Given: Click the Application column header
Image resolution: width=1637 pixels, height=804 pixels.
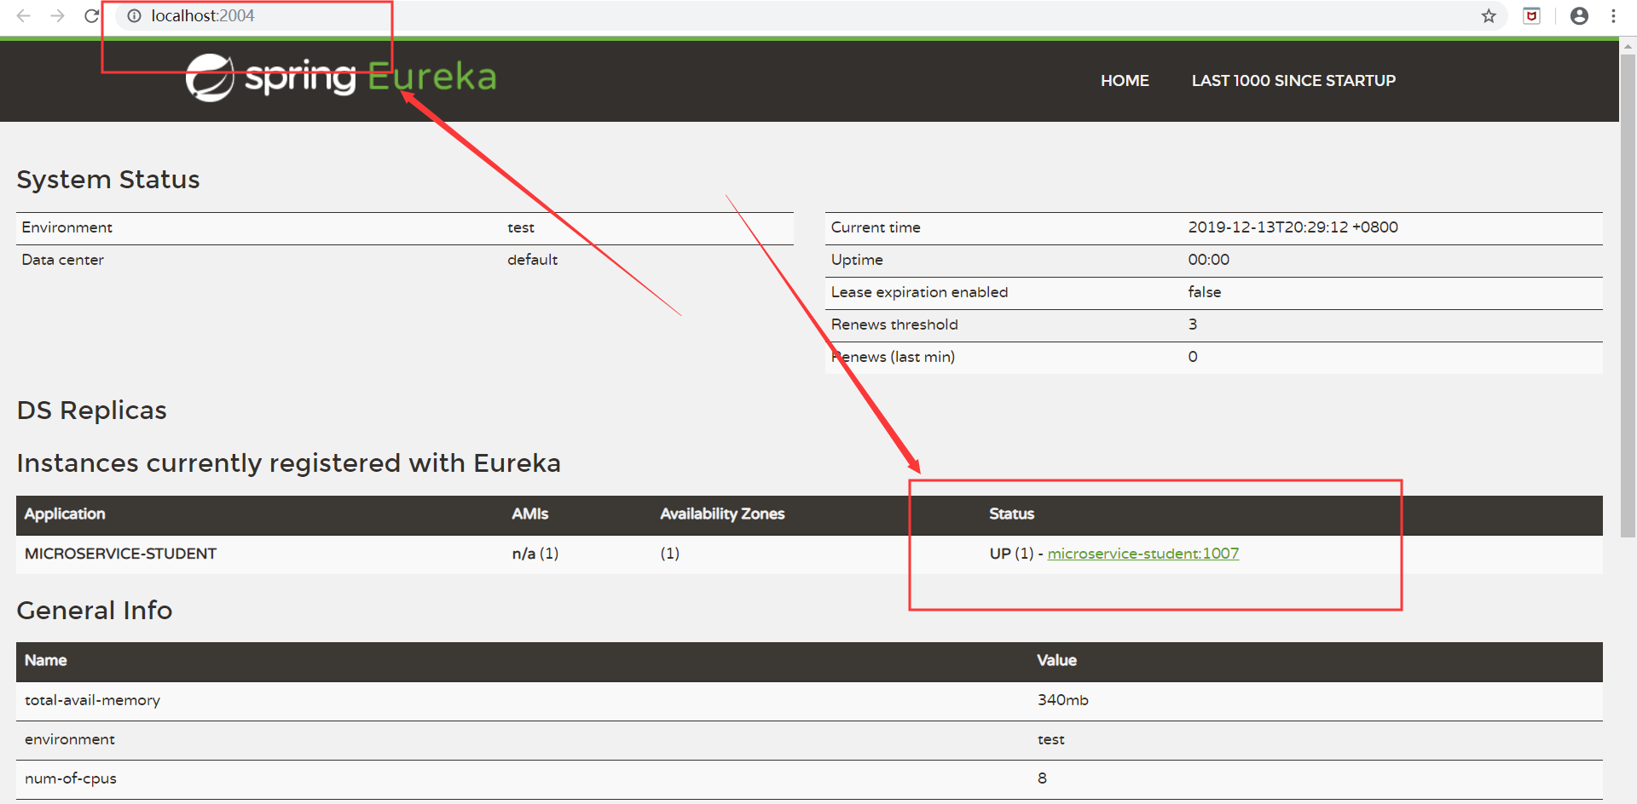Looking at the screenshot, I should pyautogui.click(x=65, y=514).
